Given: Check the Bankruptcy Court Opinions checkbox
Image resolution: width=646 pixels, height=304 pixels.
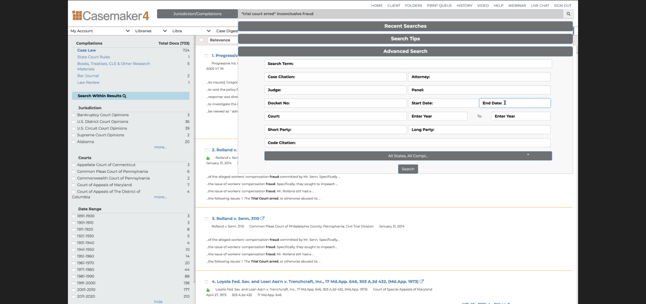Looking at the screenshot, I should 74,115.
